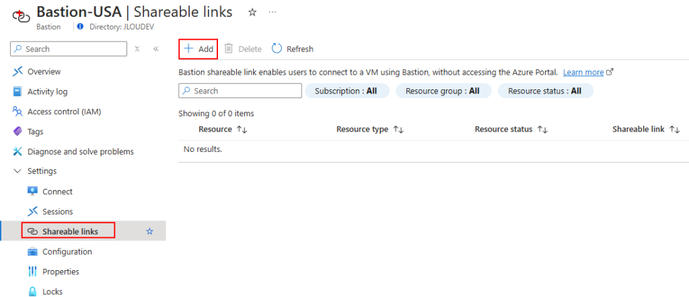Open Tags in sidebar
This screenshot has width=689, height=297.
[x=35, y=132]
